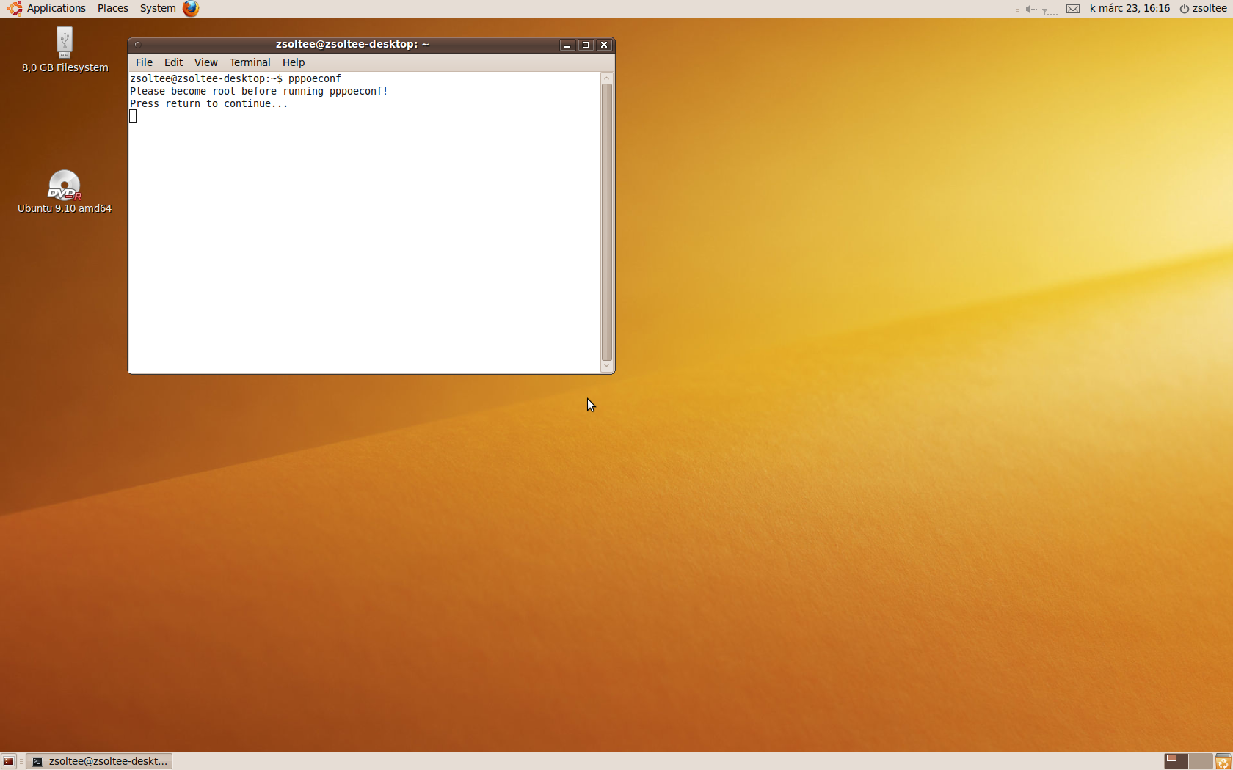Open the zsoltee user session menu
The height and width of the screenshot is (770, 1233).
point(1210,8)
